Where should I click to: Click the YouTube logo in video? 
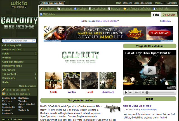pyautogui.click(x=171, y=87)
